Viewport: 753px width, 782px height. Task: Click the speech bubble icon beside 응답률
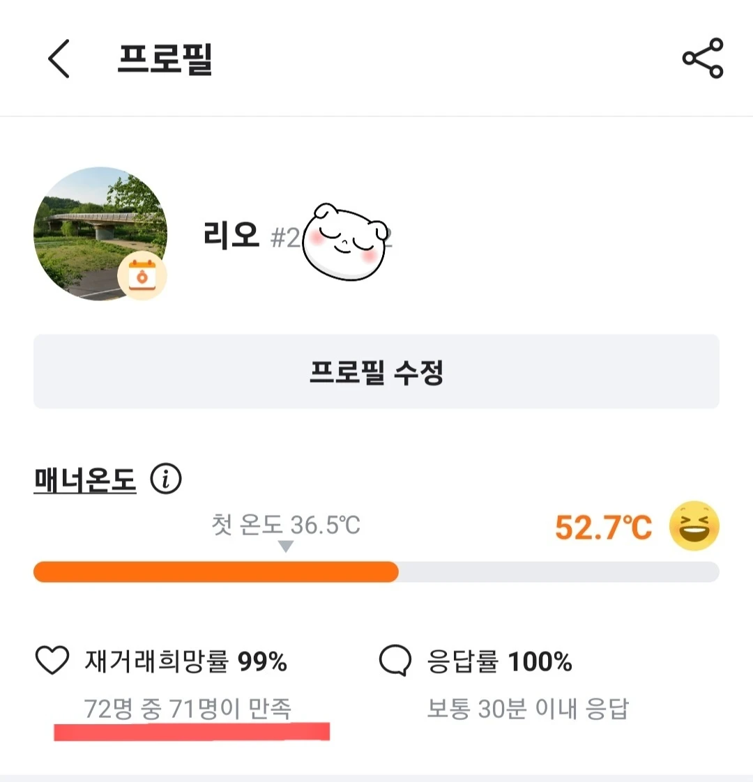pyautogui.click(x=395, y=661)
